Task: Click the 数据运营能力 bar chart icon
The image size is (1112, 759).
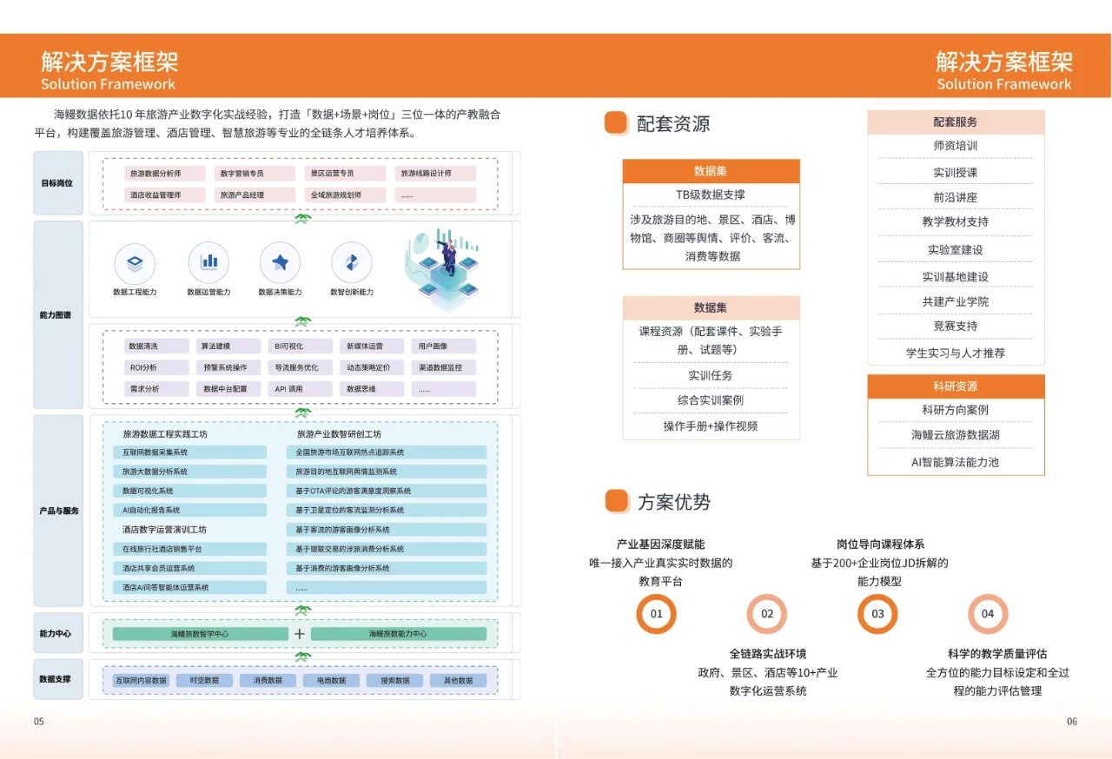Action: [208, 262]
